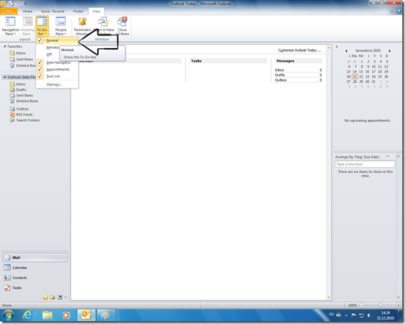Open the Navigation Pane dropdown
The image size is (405, 324).
tap(10, 26)
